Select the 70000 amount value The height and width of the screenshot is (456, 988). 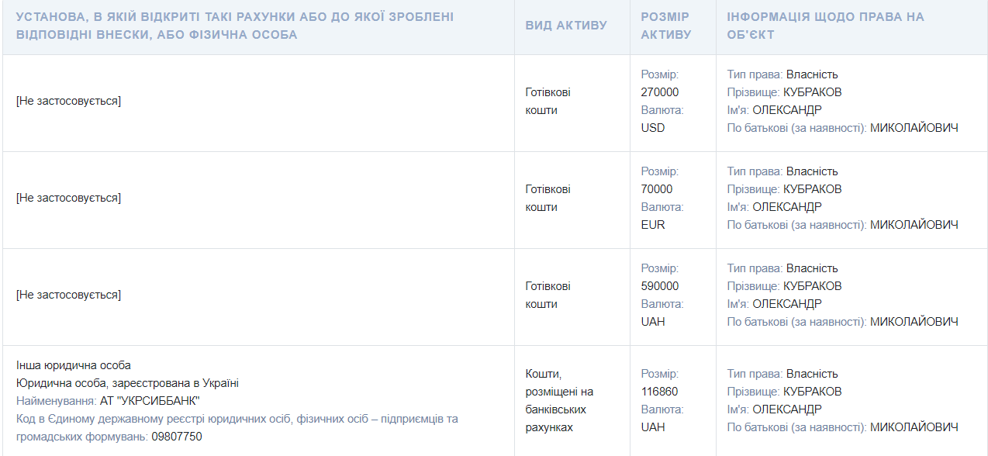[x=657, y=189]
